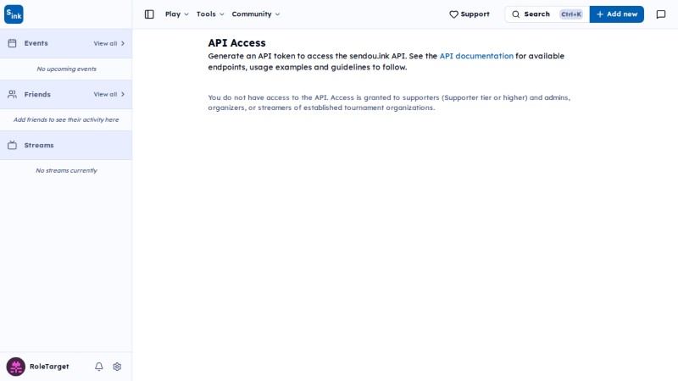Click the 'No streams currently' text

[66, 171]
